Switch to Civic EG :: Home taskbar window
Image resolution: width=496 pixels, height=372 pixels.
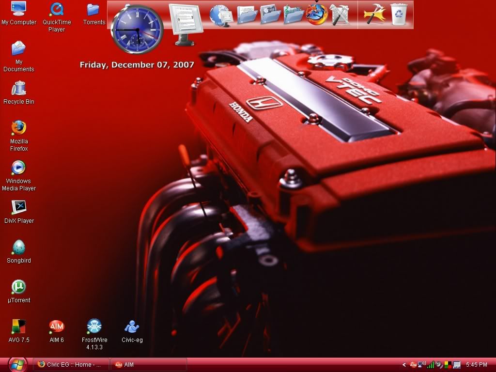tap(71, 365)
